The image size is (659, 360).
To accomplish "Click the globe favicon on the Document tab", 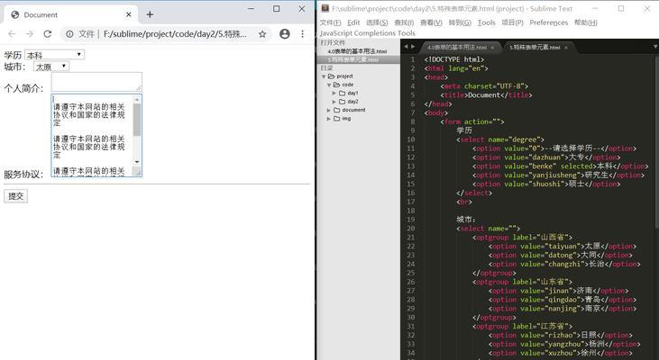I will [x=15, y=14].
